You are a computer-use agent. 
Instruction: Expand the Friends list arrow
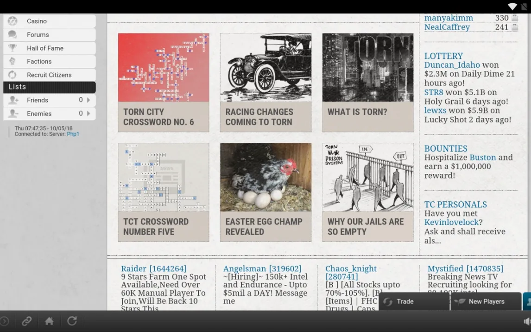88,100
